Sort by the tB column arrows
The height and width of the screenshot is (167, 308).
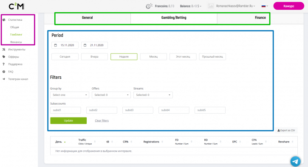[112, 142]
